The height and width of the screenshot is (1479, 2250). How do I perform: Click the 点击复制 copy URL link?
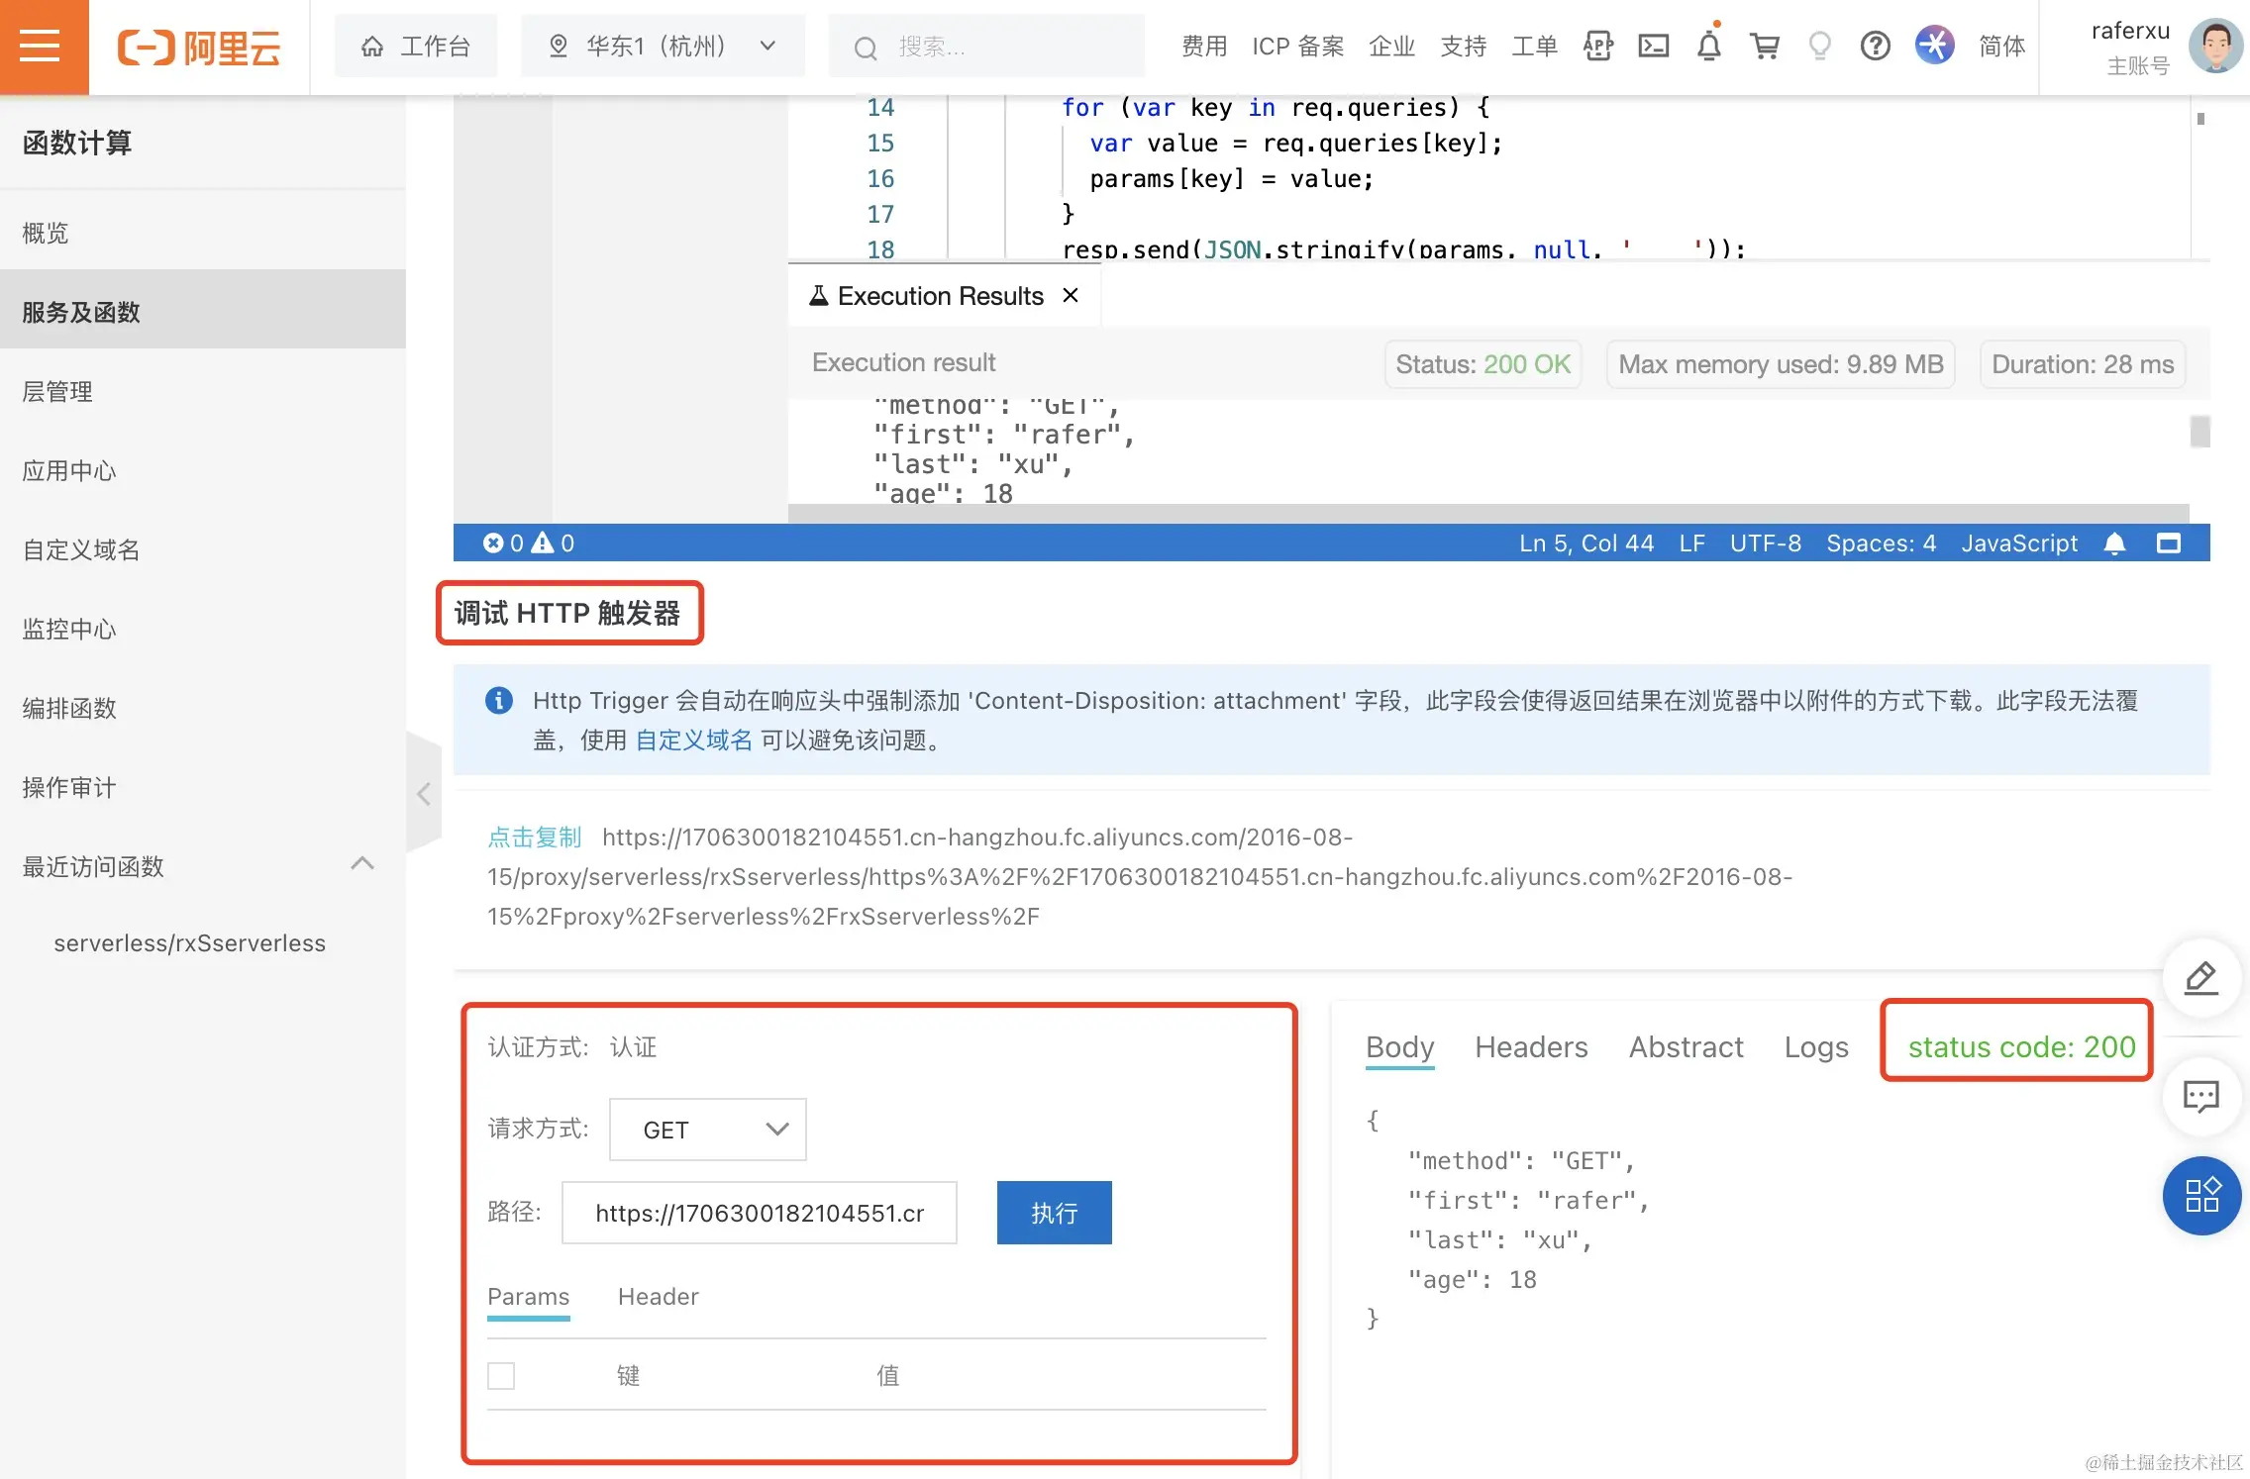534,838
